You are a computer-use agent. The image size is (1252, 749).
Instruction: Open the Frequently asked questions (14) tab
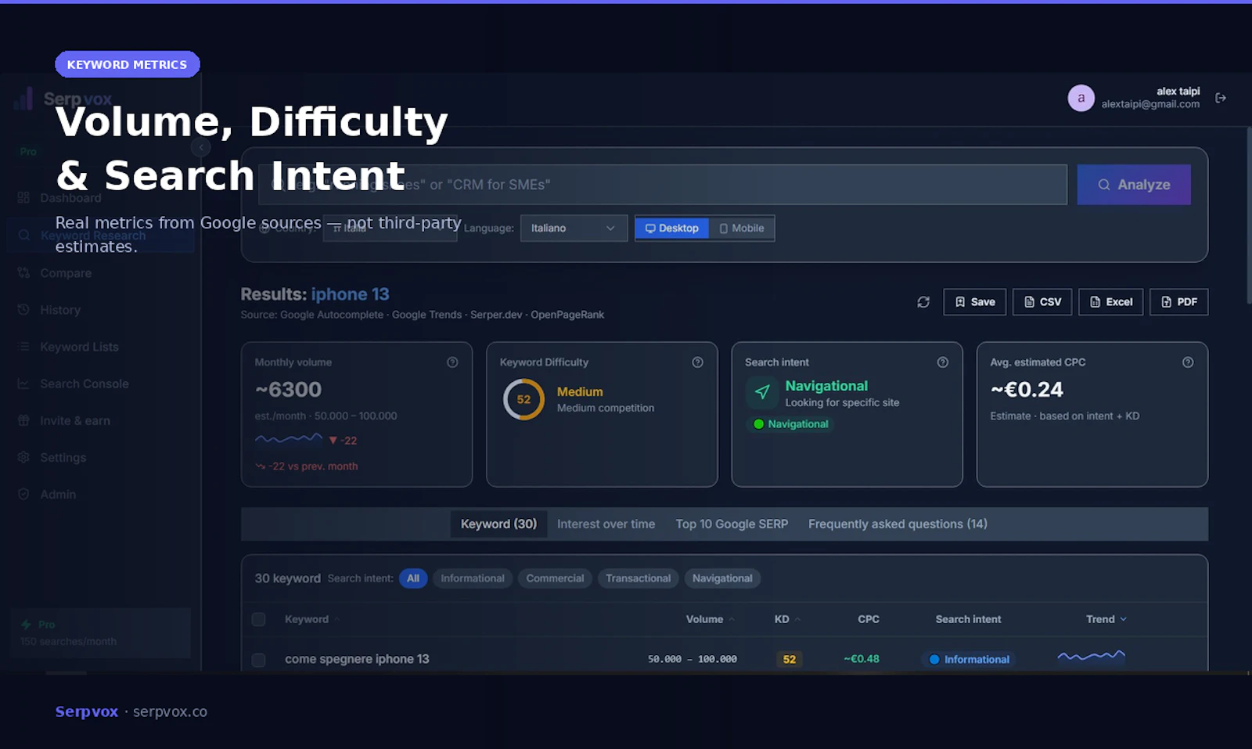(898, 524)
